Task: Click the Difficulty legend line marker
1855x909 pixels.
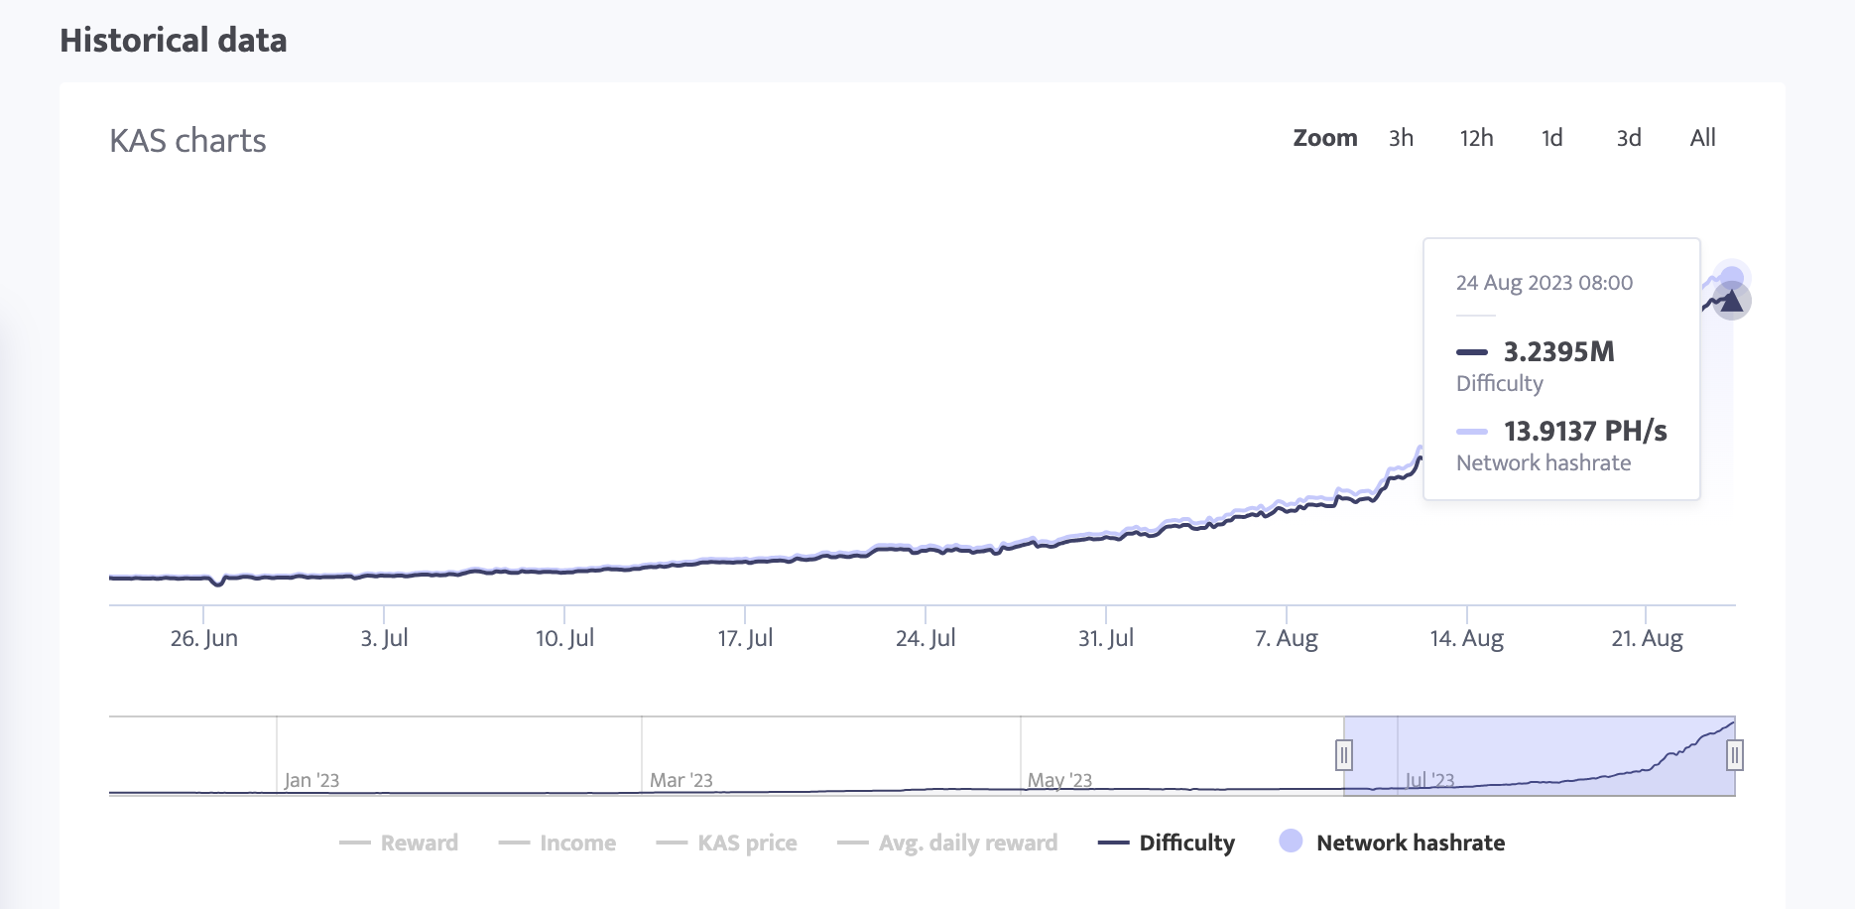Action: coord(1113,843)
